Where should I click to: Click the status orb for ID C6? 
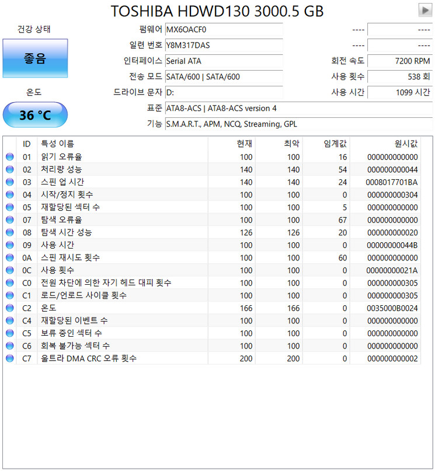10,346
